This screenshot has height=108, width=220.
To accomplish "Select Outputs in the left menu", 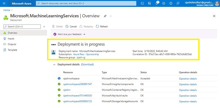I will (12, 44).
